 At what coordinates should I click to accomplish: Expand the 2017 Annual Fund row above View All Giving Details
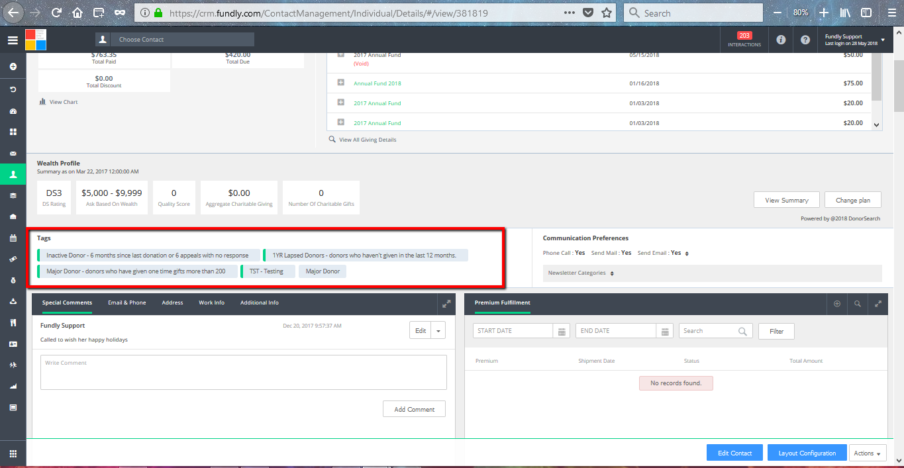pos(340,122)
